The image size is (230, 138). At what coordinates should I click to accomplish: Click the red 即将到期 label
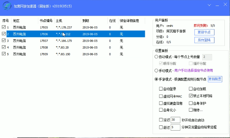201,26
